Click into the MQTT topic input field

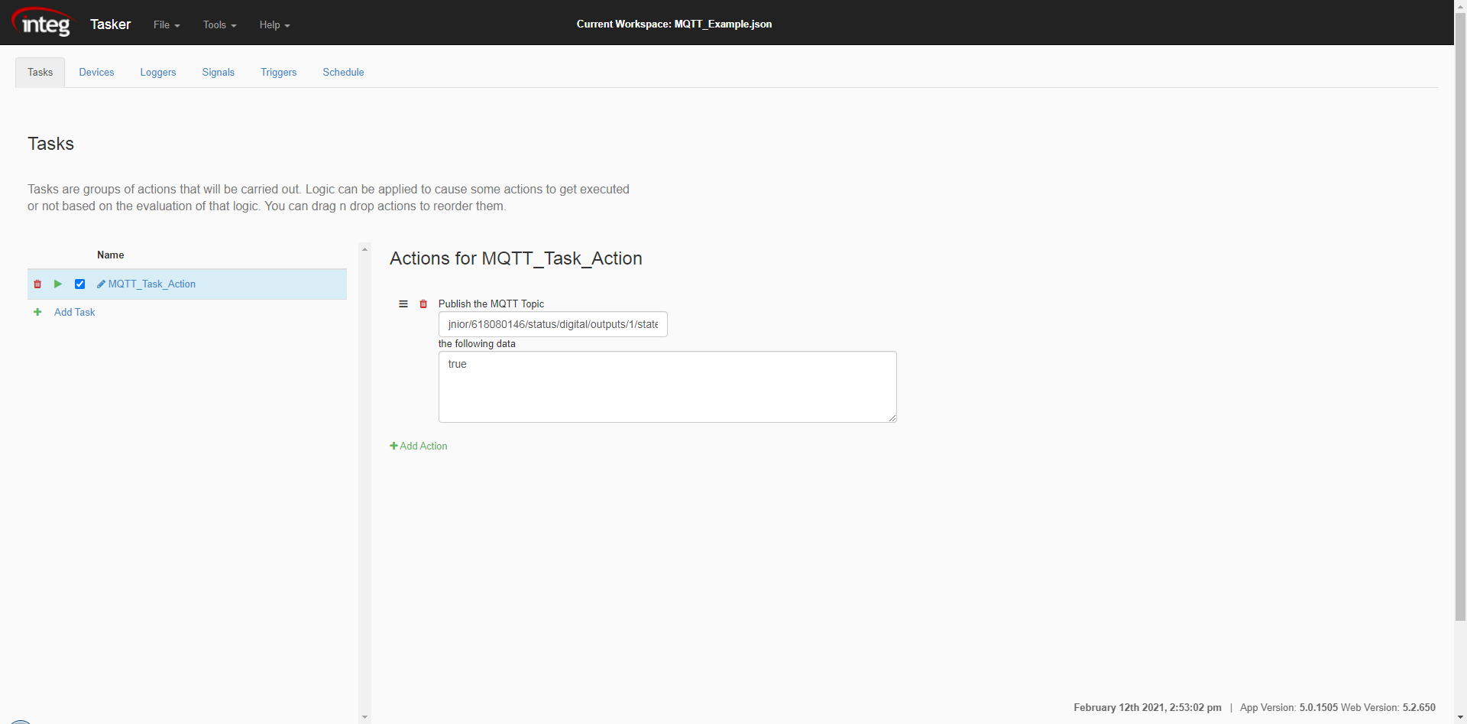click(x=553, y=324)
